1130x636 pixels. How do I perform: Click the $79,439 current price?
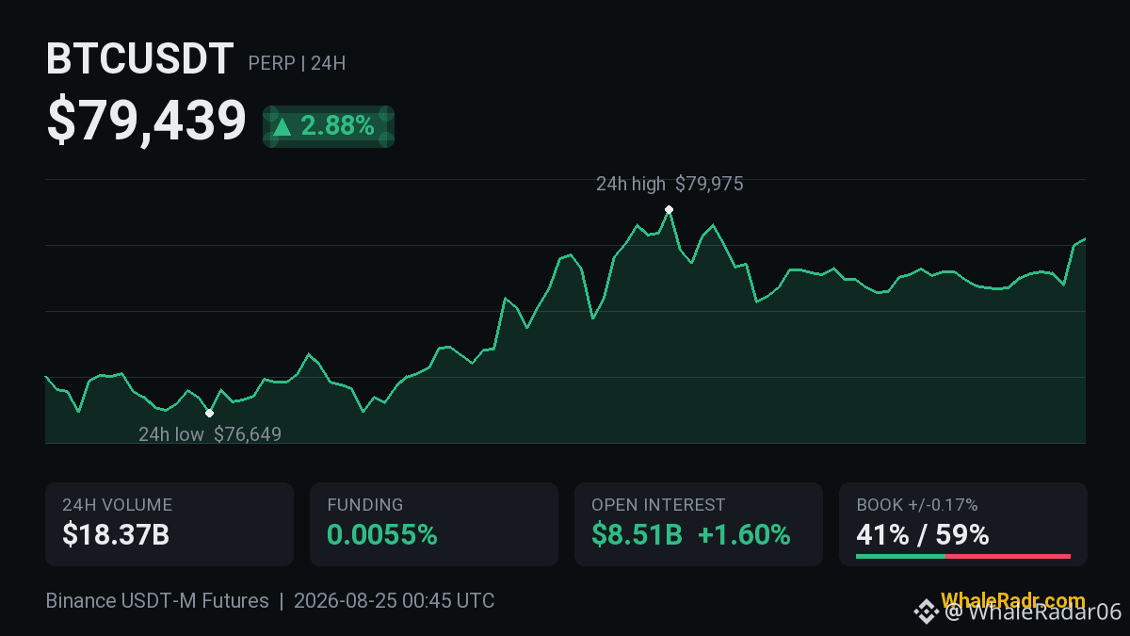tap(146, 122)
